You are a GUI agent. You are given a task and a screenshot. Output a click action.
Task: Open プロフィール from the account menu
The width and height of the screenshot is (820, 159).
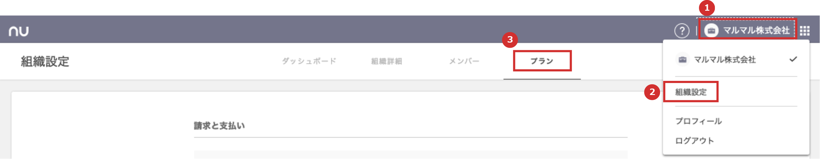click(x=698, y=121)
